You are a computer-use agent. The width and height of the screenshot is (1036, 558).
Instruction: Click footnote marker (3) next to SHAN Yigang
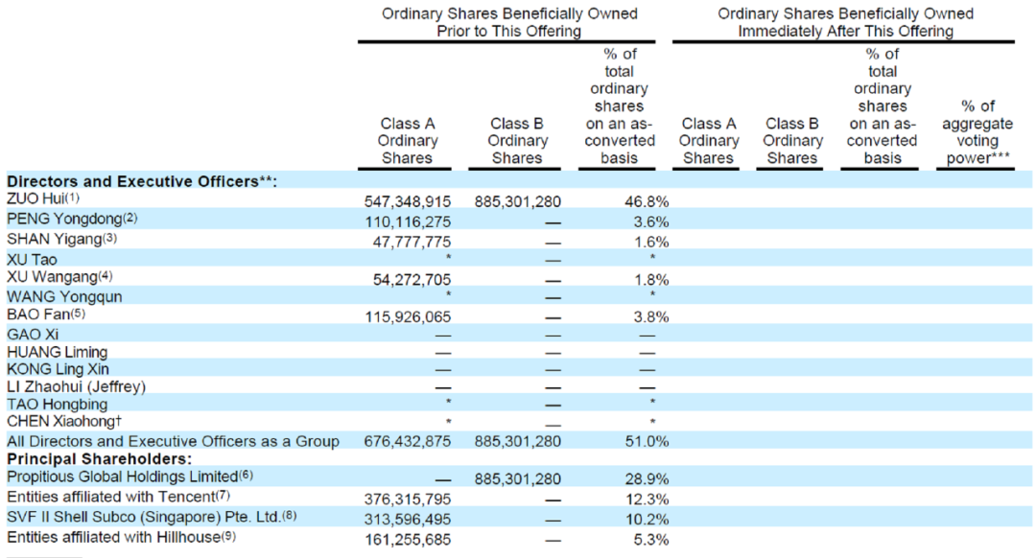point(109,239)
